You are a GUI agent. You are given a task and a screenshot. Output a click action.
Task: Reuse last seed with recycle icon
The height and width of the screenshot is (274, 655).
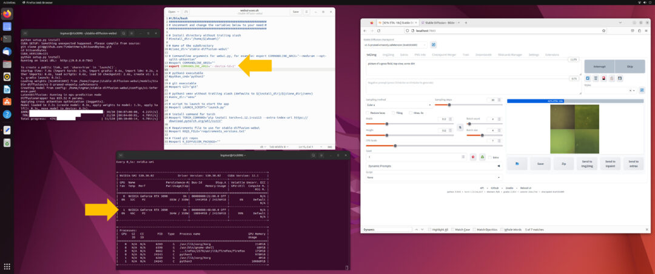(x=482, y=157)
